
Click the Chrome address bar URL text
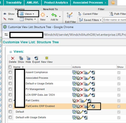click(85, 34)
